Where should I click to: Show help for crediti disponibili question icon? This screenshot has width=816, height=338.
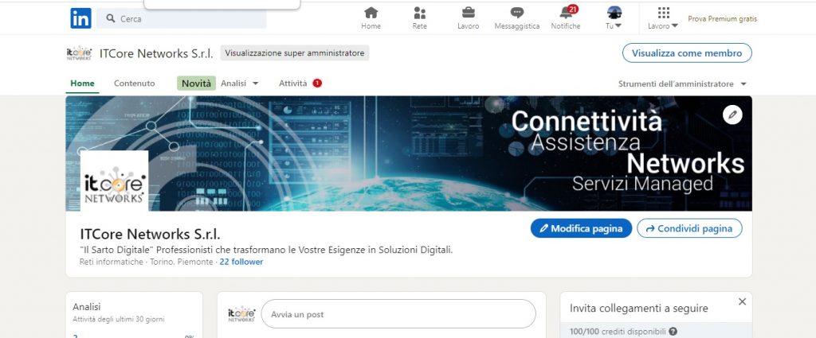click(x=673, y=332)
